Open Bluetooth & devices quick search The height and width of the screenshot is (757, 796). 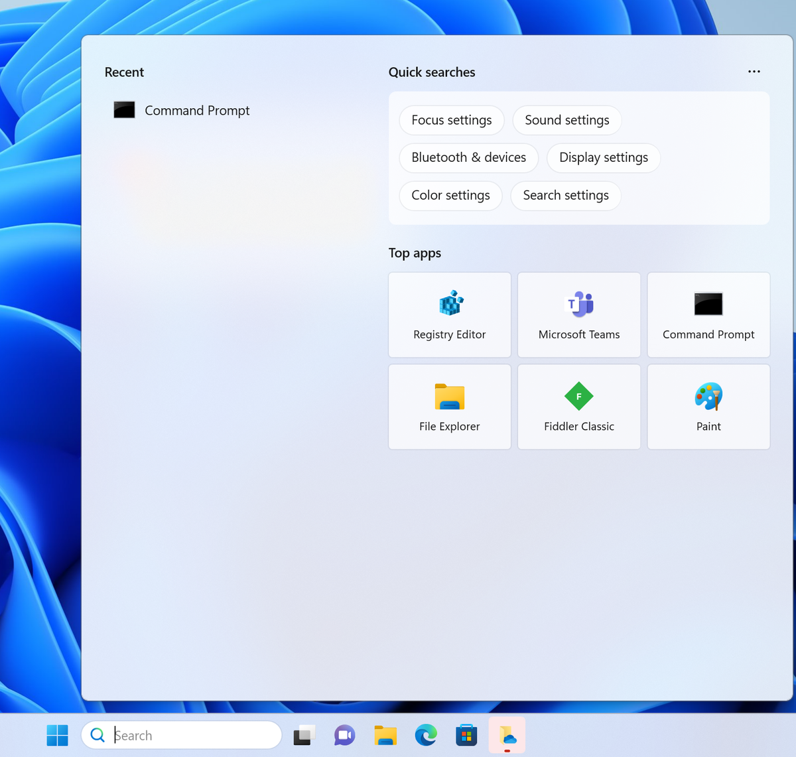[468, 158]
